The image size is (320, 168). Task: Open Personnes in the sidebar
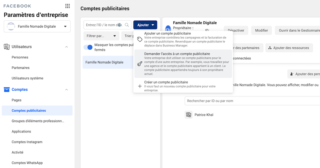click(20, 57)
